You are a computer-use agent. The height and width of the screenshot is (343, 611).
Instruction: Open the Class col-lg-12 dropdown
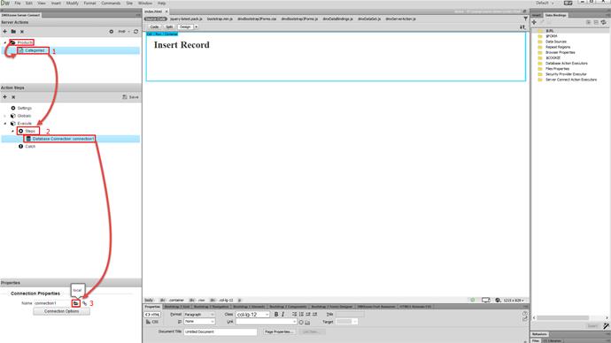[252, 314]
